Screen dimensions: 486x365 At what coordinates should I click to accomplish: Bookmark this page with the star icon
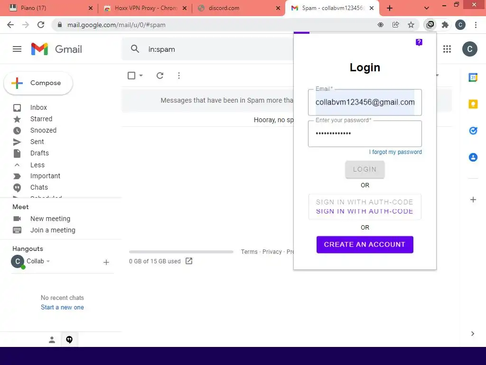pos(411,25)
